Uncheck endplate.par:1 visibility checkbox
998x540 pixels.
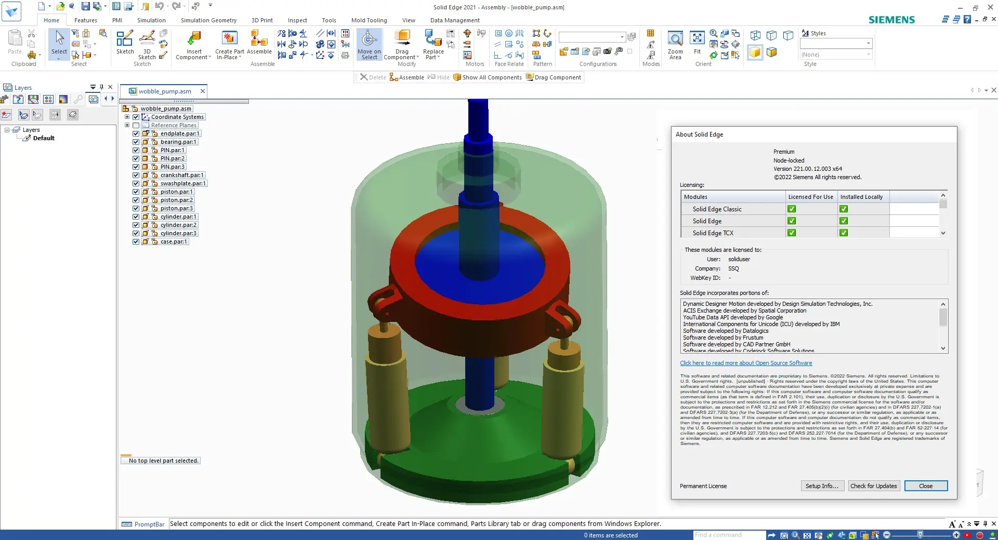click(136, 133)
